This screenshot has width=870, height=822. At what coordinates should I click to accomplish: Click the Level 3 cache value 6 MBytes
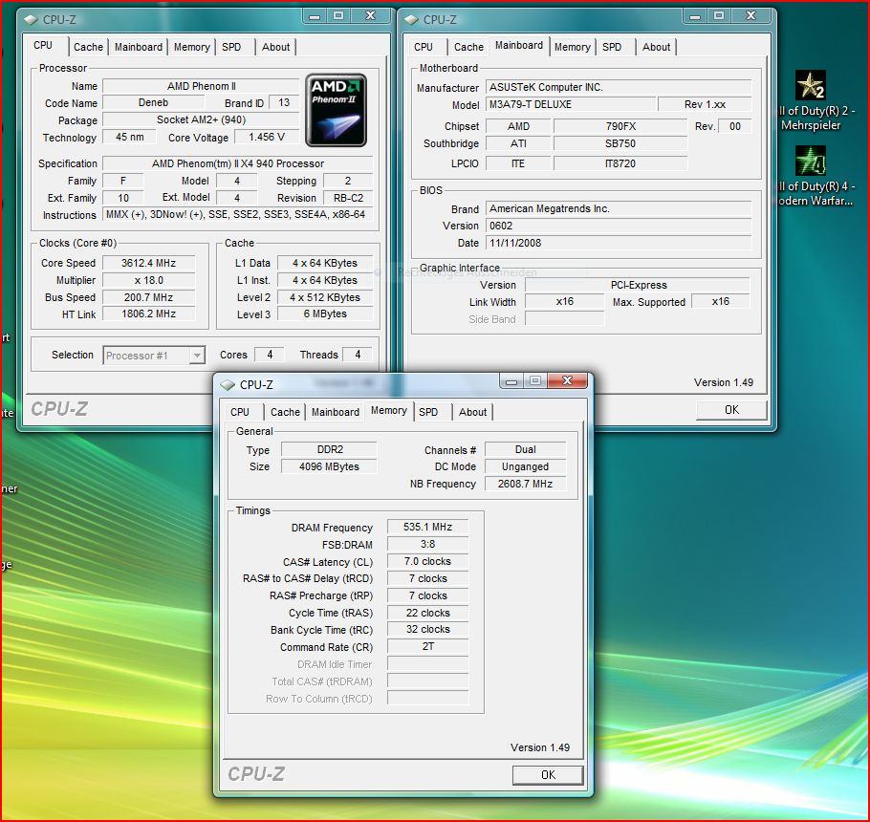325,314
